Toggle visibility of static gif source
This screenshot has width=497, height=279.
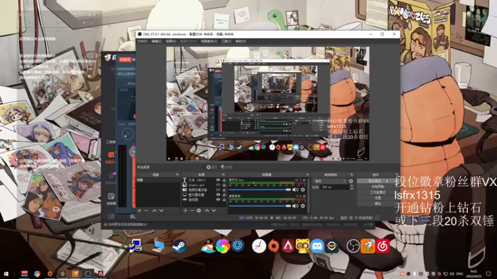pos(218,185)
